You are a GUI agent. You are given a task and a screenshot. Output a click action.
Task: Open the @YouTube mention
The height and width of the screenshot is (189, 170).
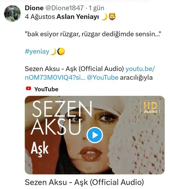pos(103,78)
